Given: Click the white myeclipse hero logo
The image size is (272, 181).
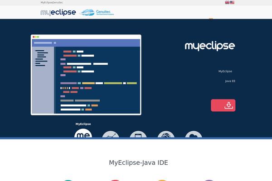Looking at the screenshot, I should point(210,46).
